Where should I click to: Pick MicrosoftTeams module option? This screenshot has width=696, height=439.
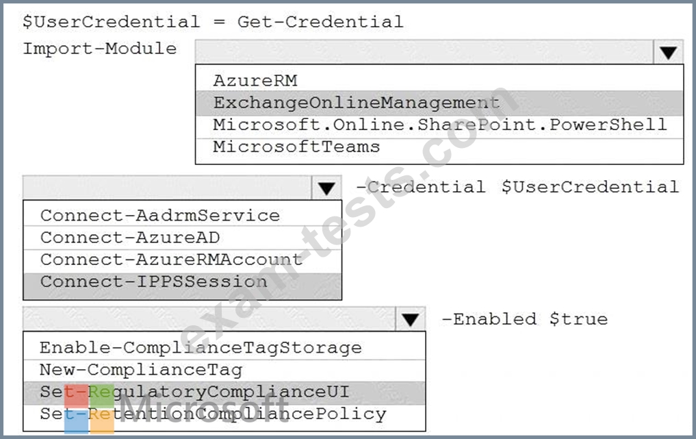(296, 147)
